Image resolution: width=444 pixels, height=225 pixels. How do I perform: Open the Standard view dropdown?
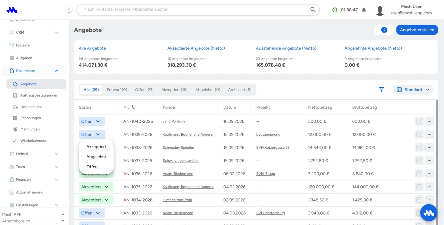pos(413,90)
